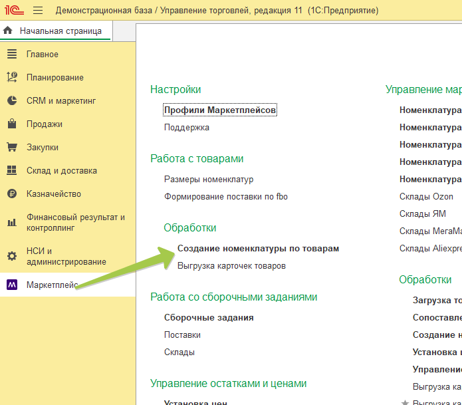Screen dimensions: 462x405
Task: Open the Планирование section
Action: (55, 78)
